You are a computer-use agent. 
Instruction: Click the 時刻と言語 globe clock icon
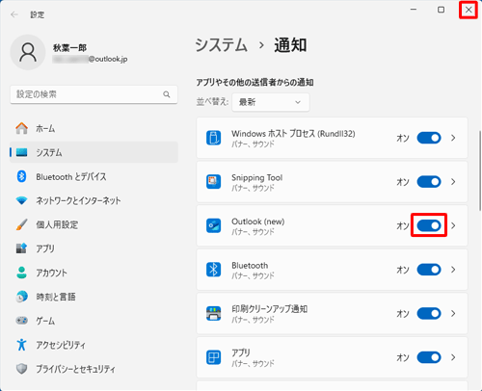pos(21,297)
